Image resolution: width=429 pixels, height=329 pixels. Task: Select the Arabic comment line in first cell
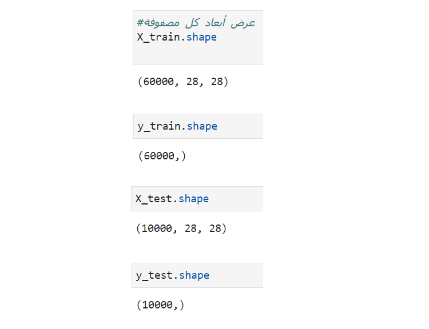point(196,23)
